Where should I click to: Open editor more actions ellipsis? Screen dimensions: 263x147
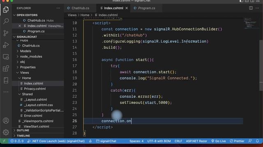[257, 8]
